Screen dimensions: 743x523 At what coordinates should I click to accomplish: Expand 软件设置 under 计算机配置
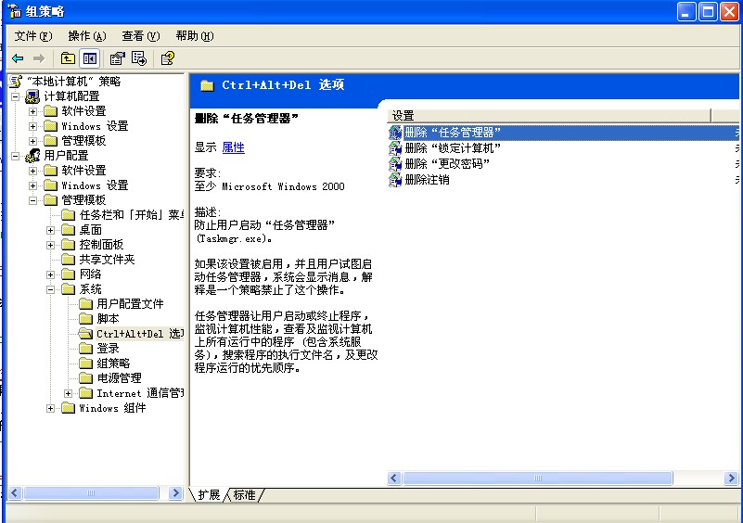point(32,112)
